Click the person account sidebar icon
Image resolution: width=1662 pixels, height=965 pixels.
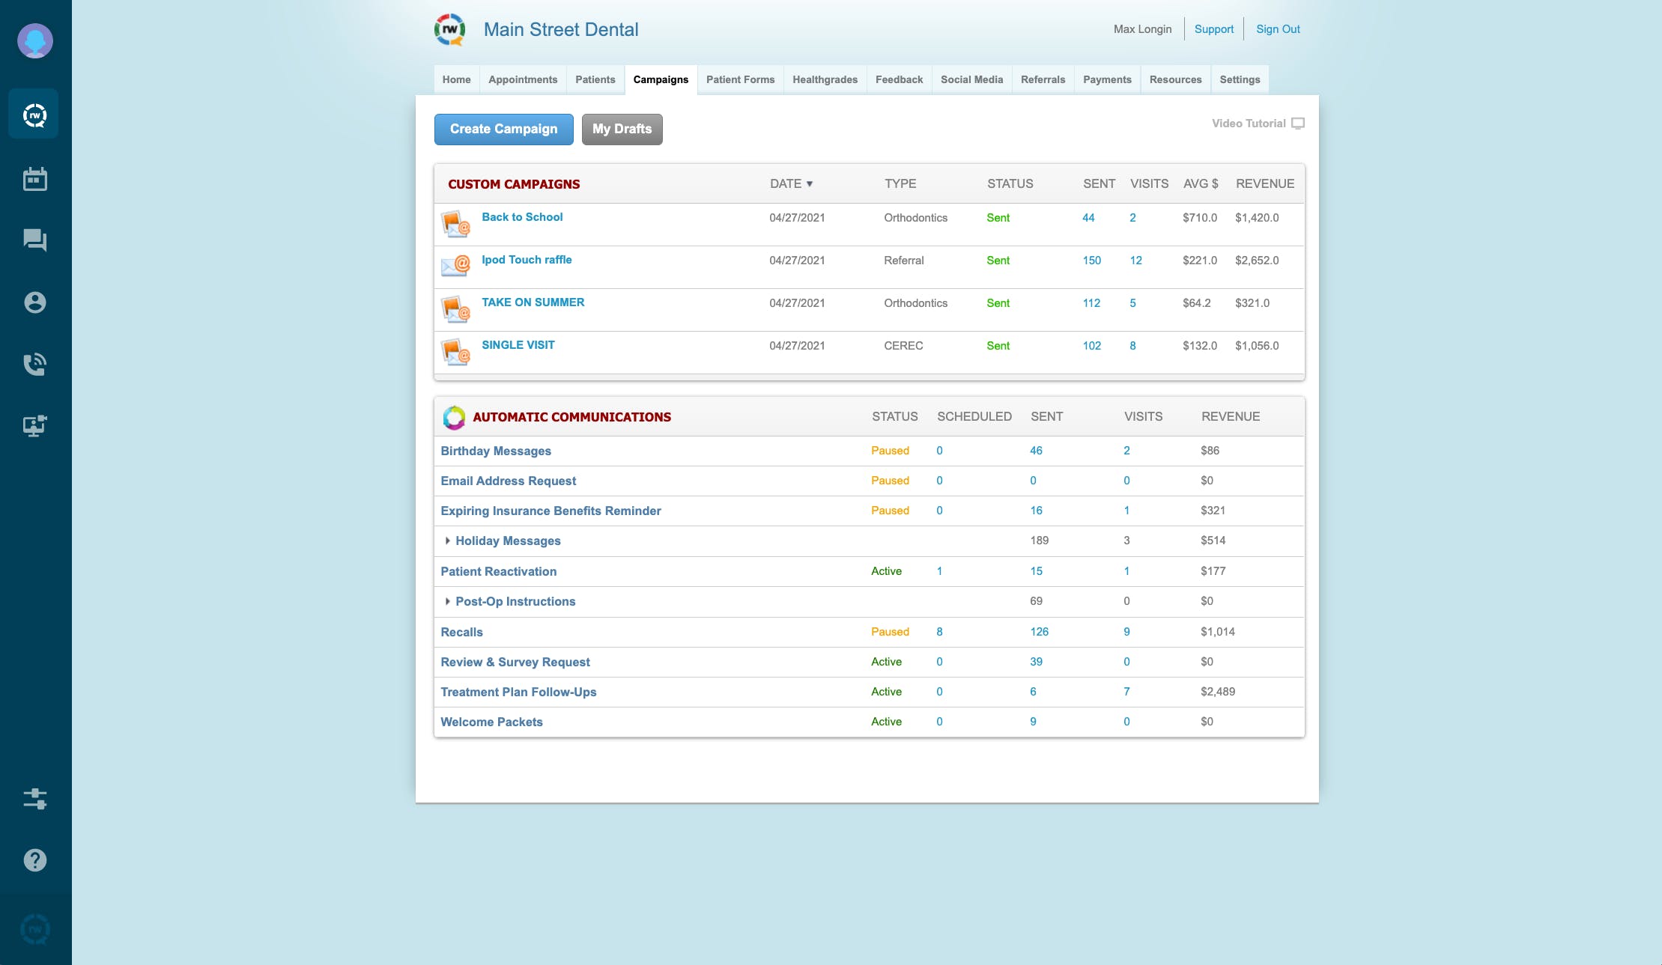point(35,302)
